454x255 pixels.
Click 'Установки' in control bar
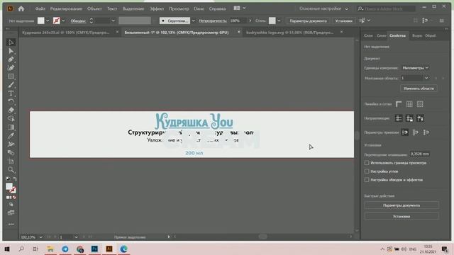(343, 21)
